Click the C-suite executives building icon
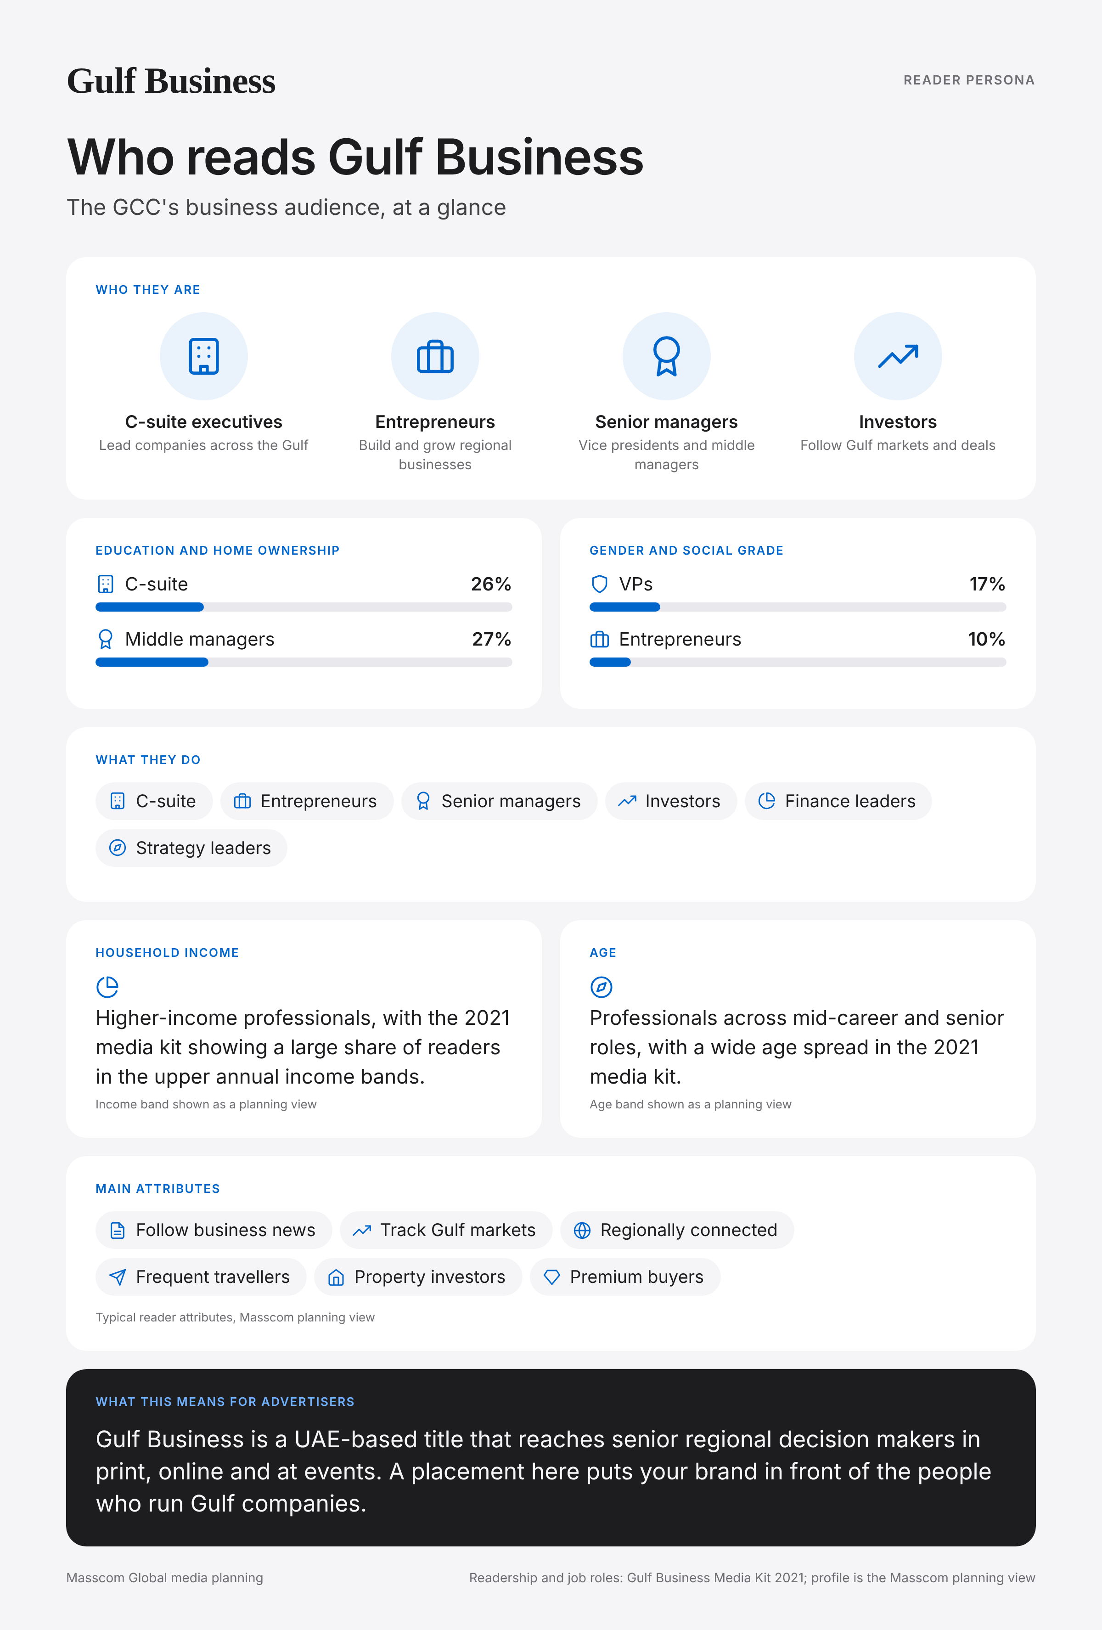The height and width of the screenshot is (1630, 1102). [x=203, y=356]
